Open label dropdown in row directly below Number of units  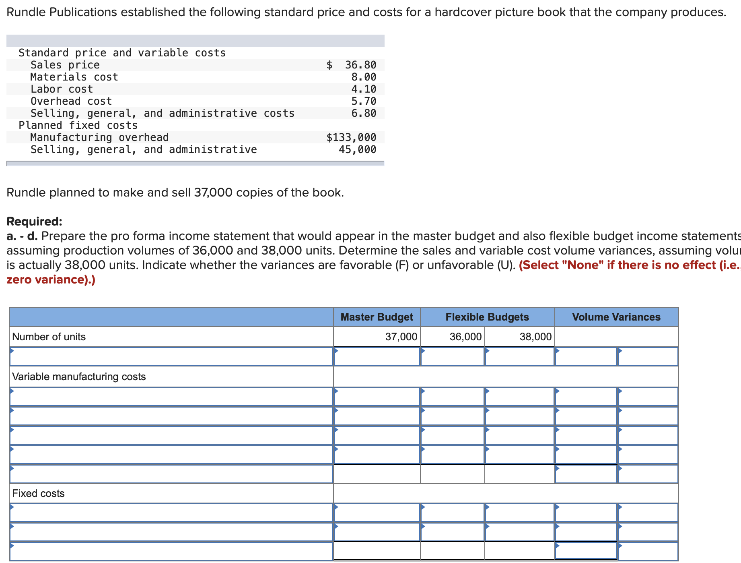pyautogui.click(x=171, y=356)
